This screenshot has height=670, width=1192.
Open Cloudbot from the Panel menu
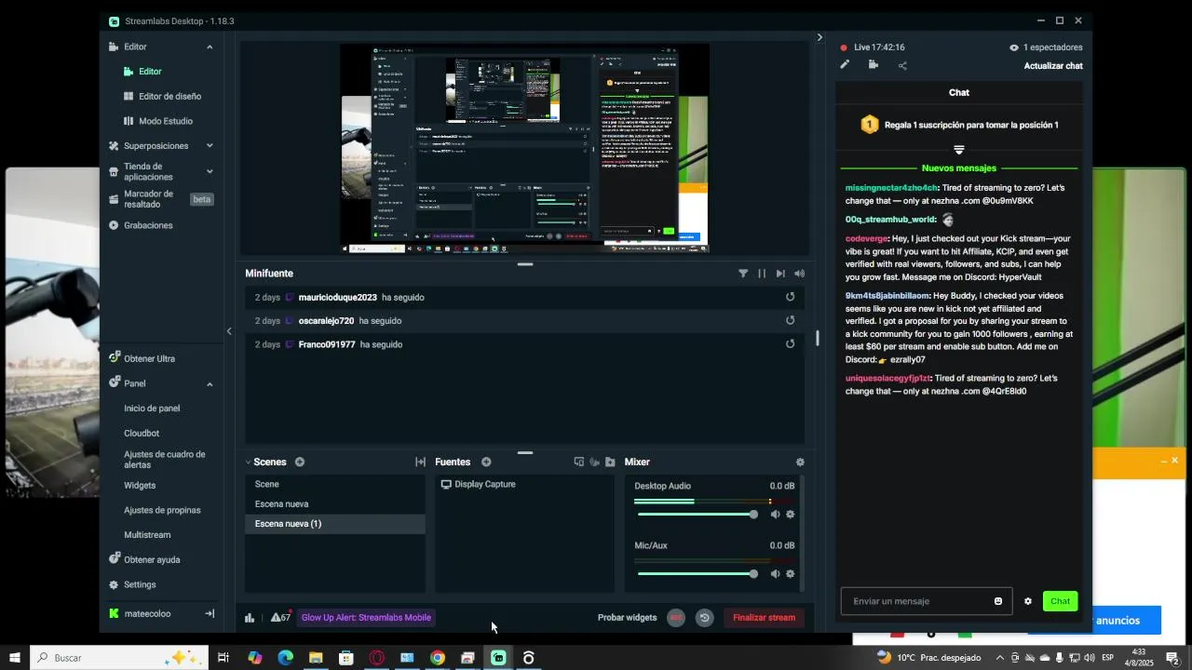(x=142, y=434)
